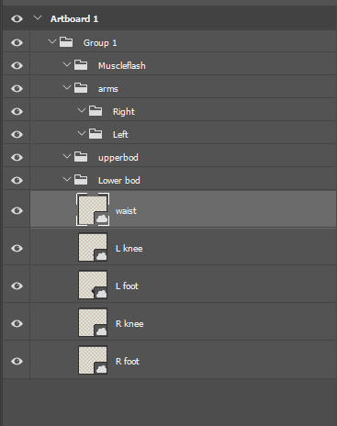
Task: Click the Muscleflash folder icon
Action: [81, 65]
